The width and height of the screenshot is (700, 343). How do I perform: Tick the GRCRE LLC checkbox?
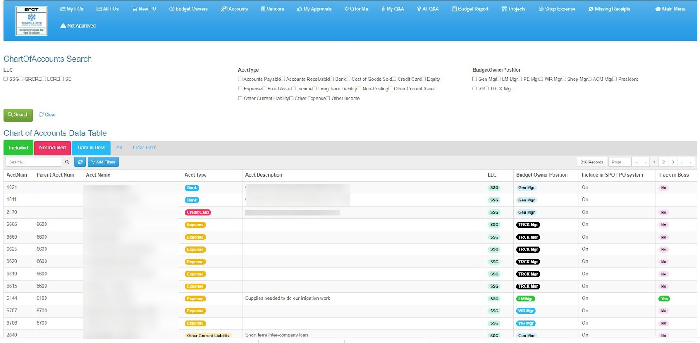point(21,79)
